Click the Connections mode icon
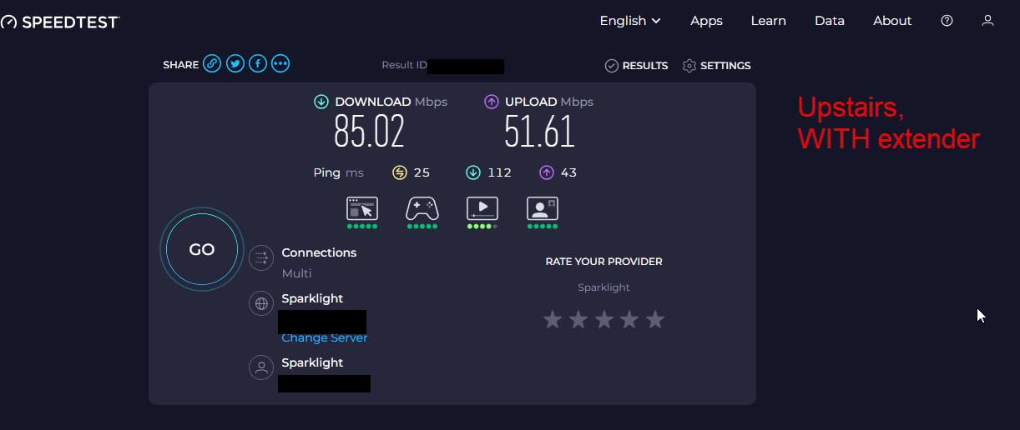Image resolution: width=1020 pixels, height=430 pixels. pos(261,257)
